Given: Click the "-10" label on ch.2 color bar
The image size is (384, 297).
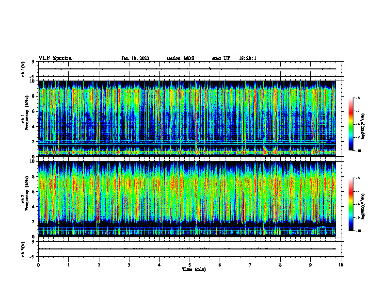Looking at the screenshot, I should pyautogui.click(x=358, y=231).
